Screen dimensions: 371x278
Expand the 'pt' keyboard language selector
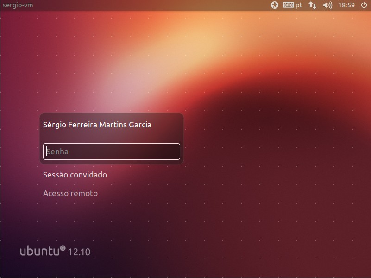tap(299, 5)
